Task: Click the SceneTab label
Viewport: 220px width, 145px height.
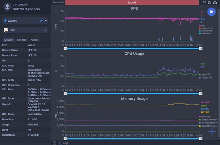Action: coord(58,3)
